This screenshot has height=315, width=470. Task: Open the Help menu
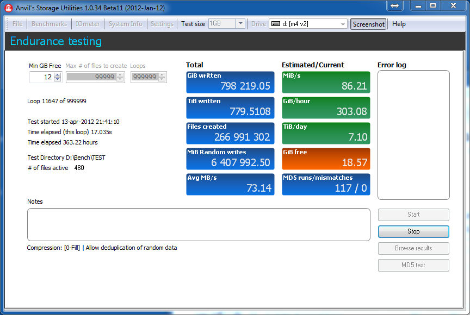point(399,24)
